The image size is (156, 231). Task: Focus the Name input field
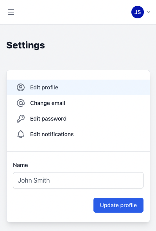[x=78, y=180]
